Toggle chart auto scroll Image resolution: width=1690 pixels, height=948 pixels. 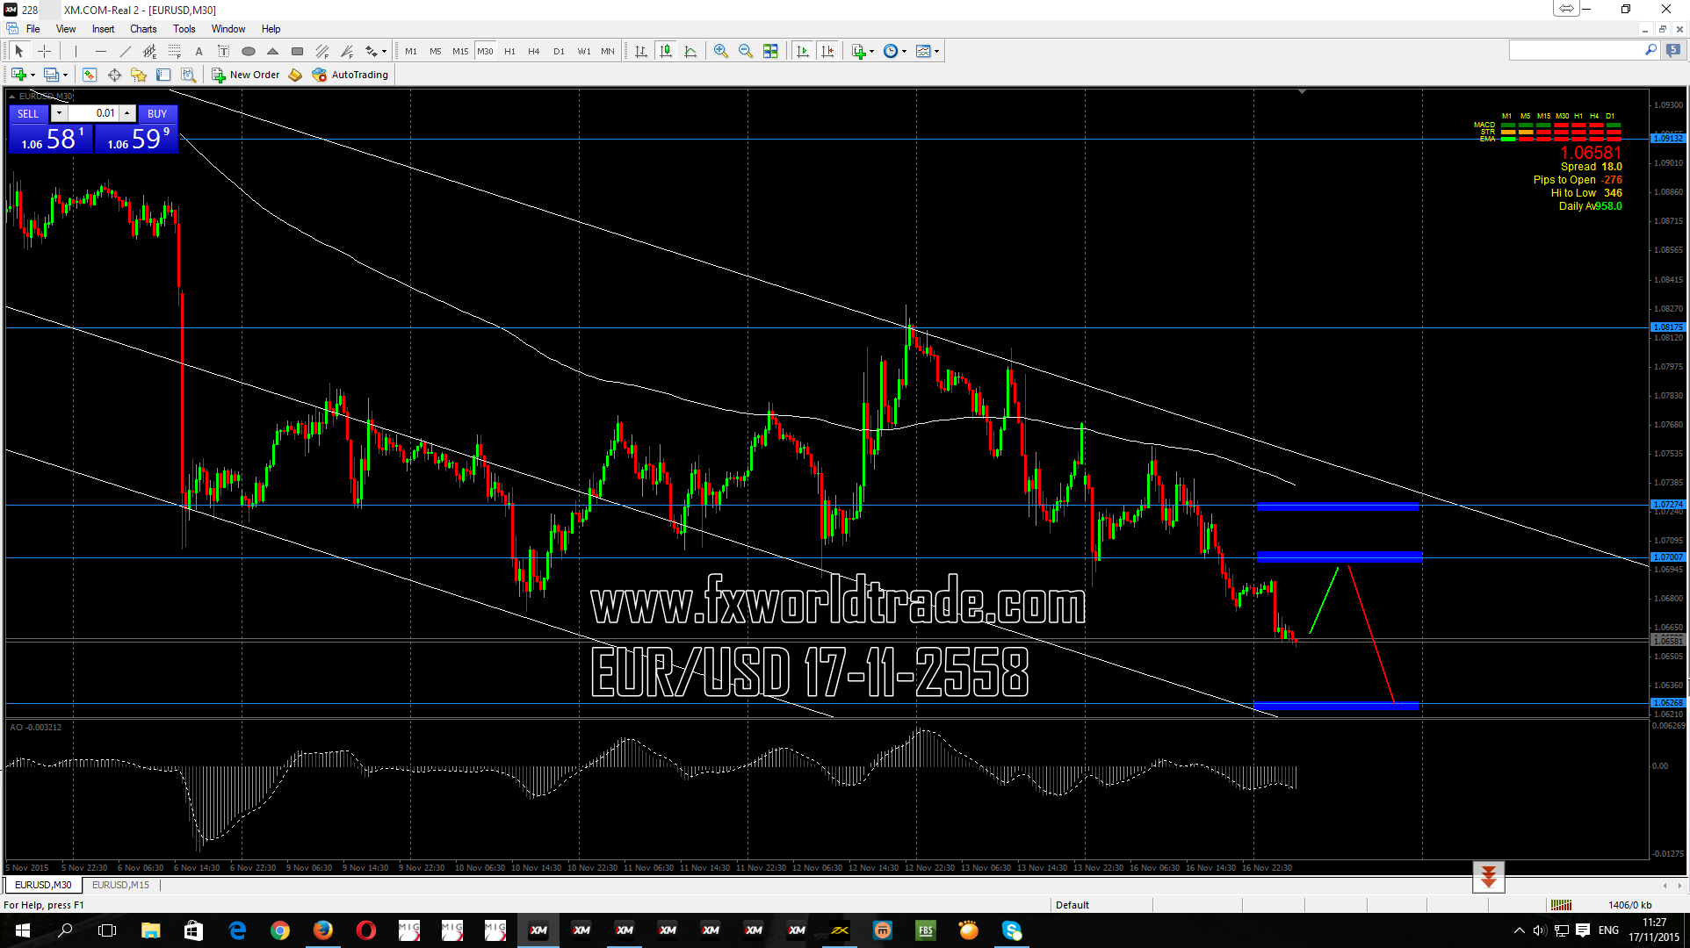(x=803, y=51)
